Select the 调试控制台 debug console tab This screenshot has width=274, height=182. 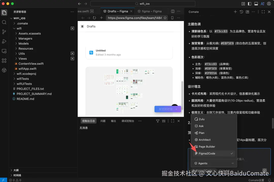point(128,121)
